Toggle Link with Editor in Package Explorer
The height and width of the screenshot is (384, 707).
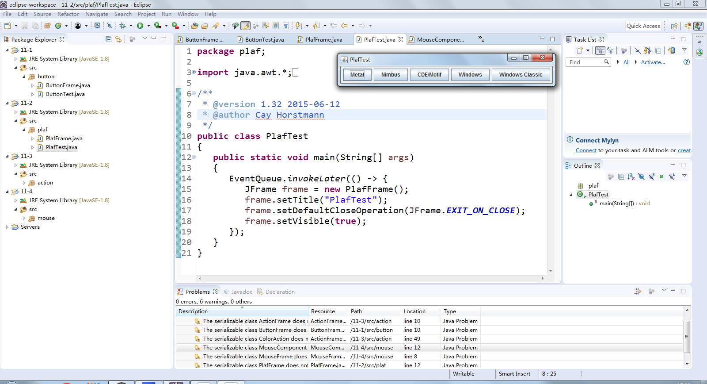point(118,39)
